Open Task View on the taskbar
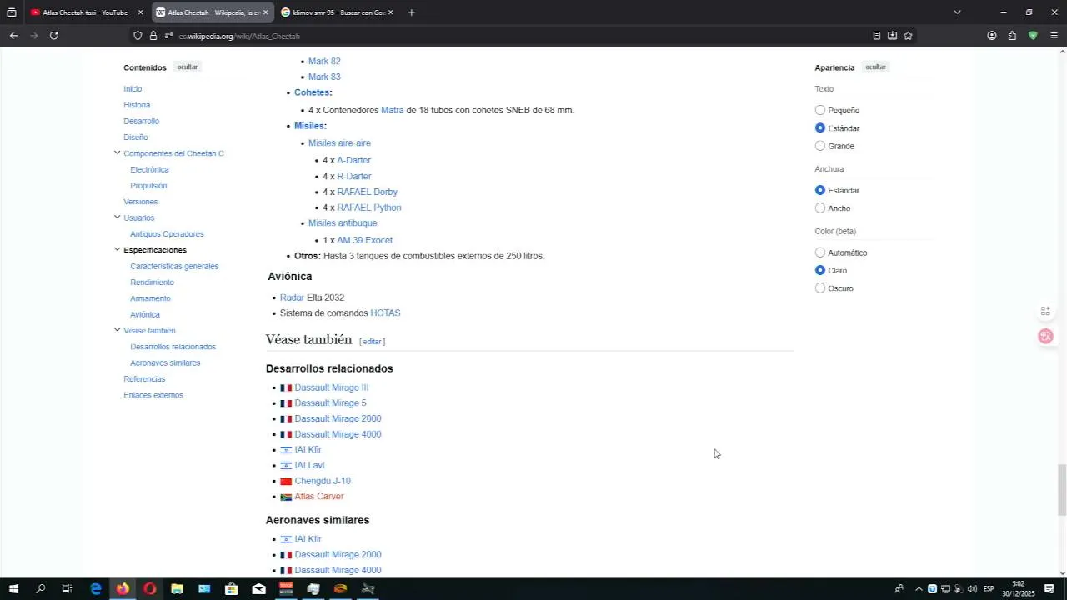Screen dimensions: 1067x600 (68, 589)
